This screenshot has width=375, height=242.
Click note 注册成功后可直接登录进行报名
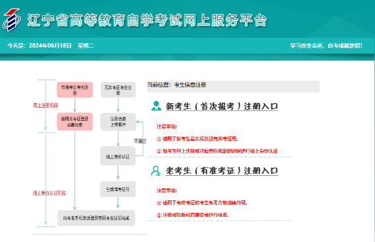[193, 215]
